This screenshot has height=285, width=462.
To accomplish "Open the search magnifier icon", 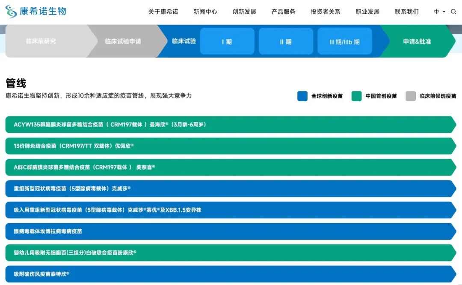I will pos(453,12).
